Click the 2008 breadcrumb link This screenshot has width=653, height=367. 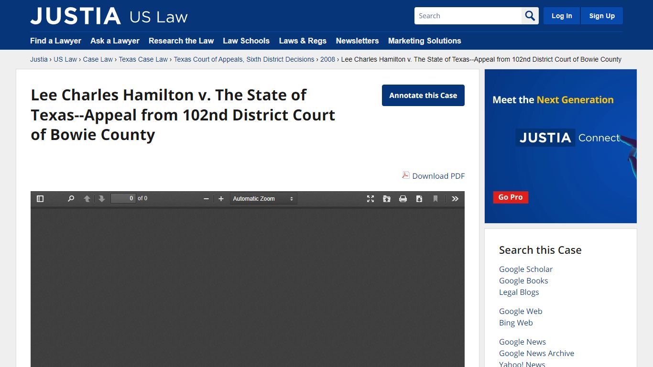pos(327,59)
